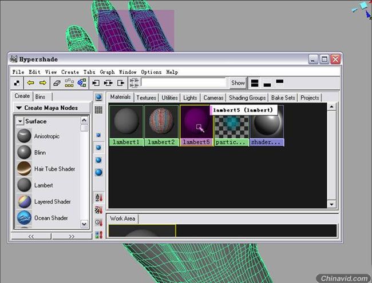Show top and bottom tabs layout icon
The height and width of the screenshot is (283, 372).
[x=255, y=83]
